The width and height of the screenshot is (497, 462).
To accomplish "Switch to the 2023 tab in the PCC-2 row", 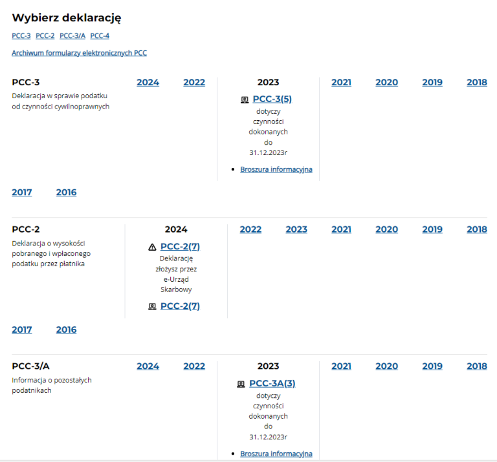I will point(296,229).
